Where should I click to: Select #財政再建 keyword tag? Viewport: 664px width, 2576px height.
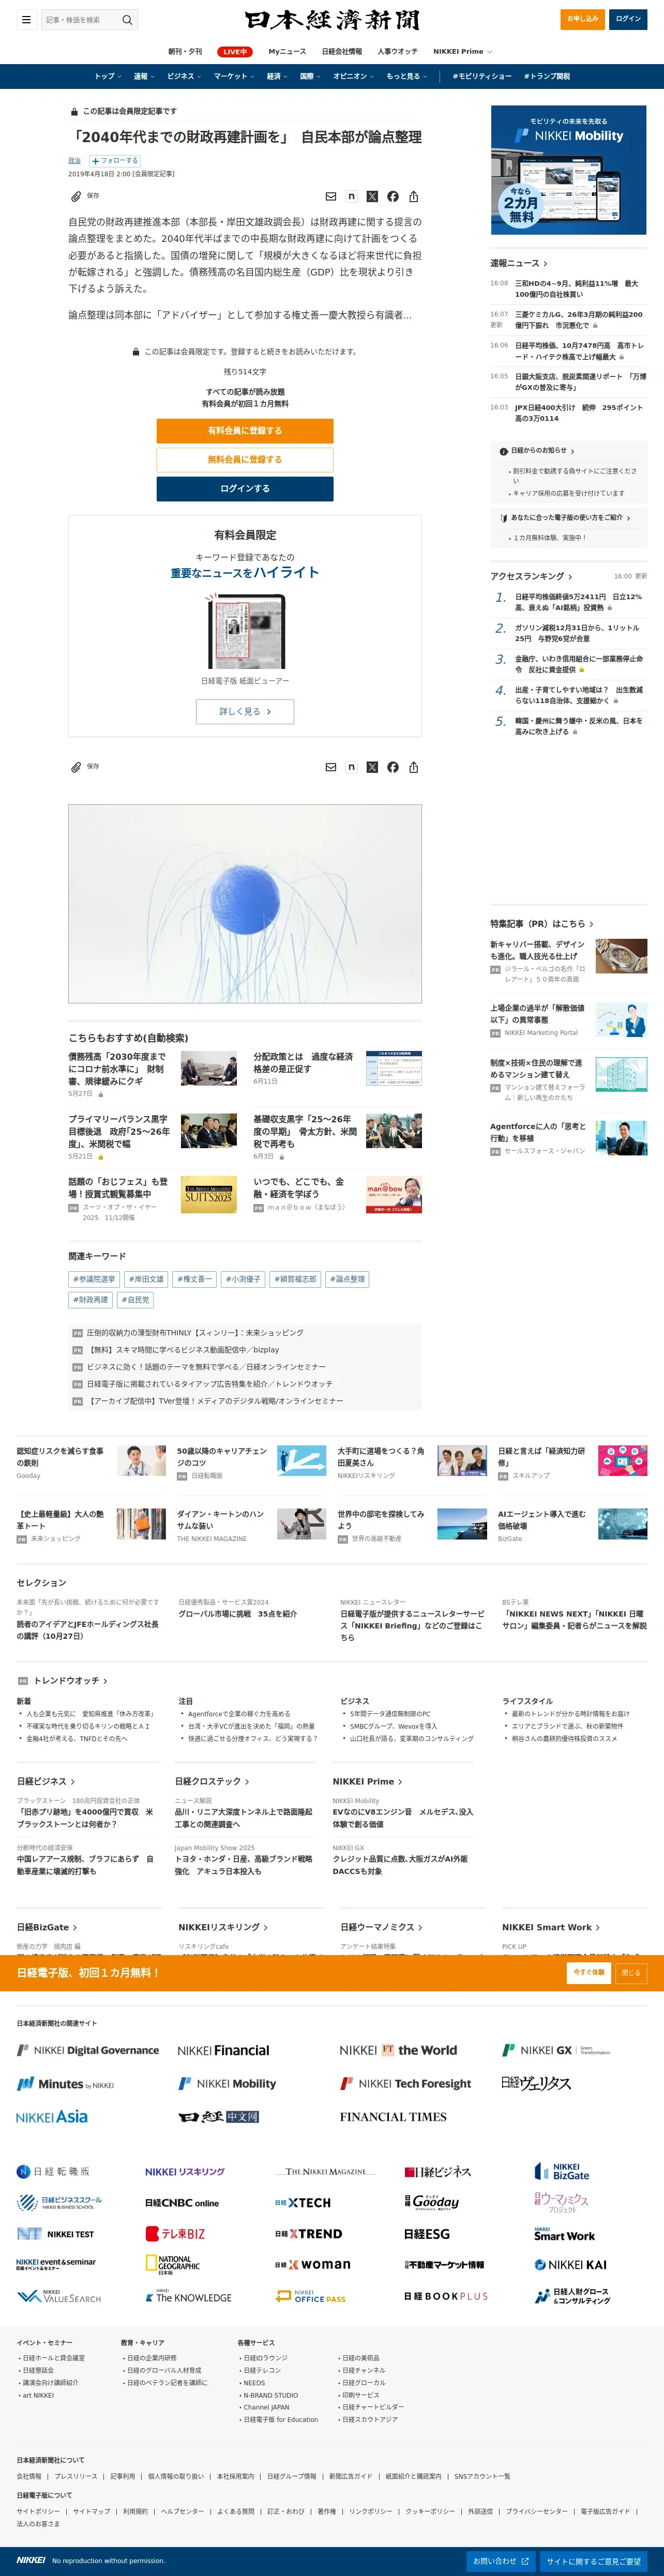point(91,1300)
